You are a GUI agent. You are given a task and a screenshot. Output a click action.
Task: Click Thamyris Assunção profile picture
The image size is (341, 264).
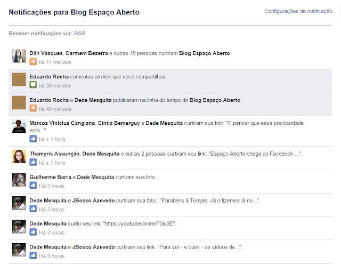coord(19,156)
